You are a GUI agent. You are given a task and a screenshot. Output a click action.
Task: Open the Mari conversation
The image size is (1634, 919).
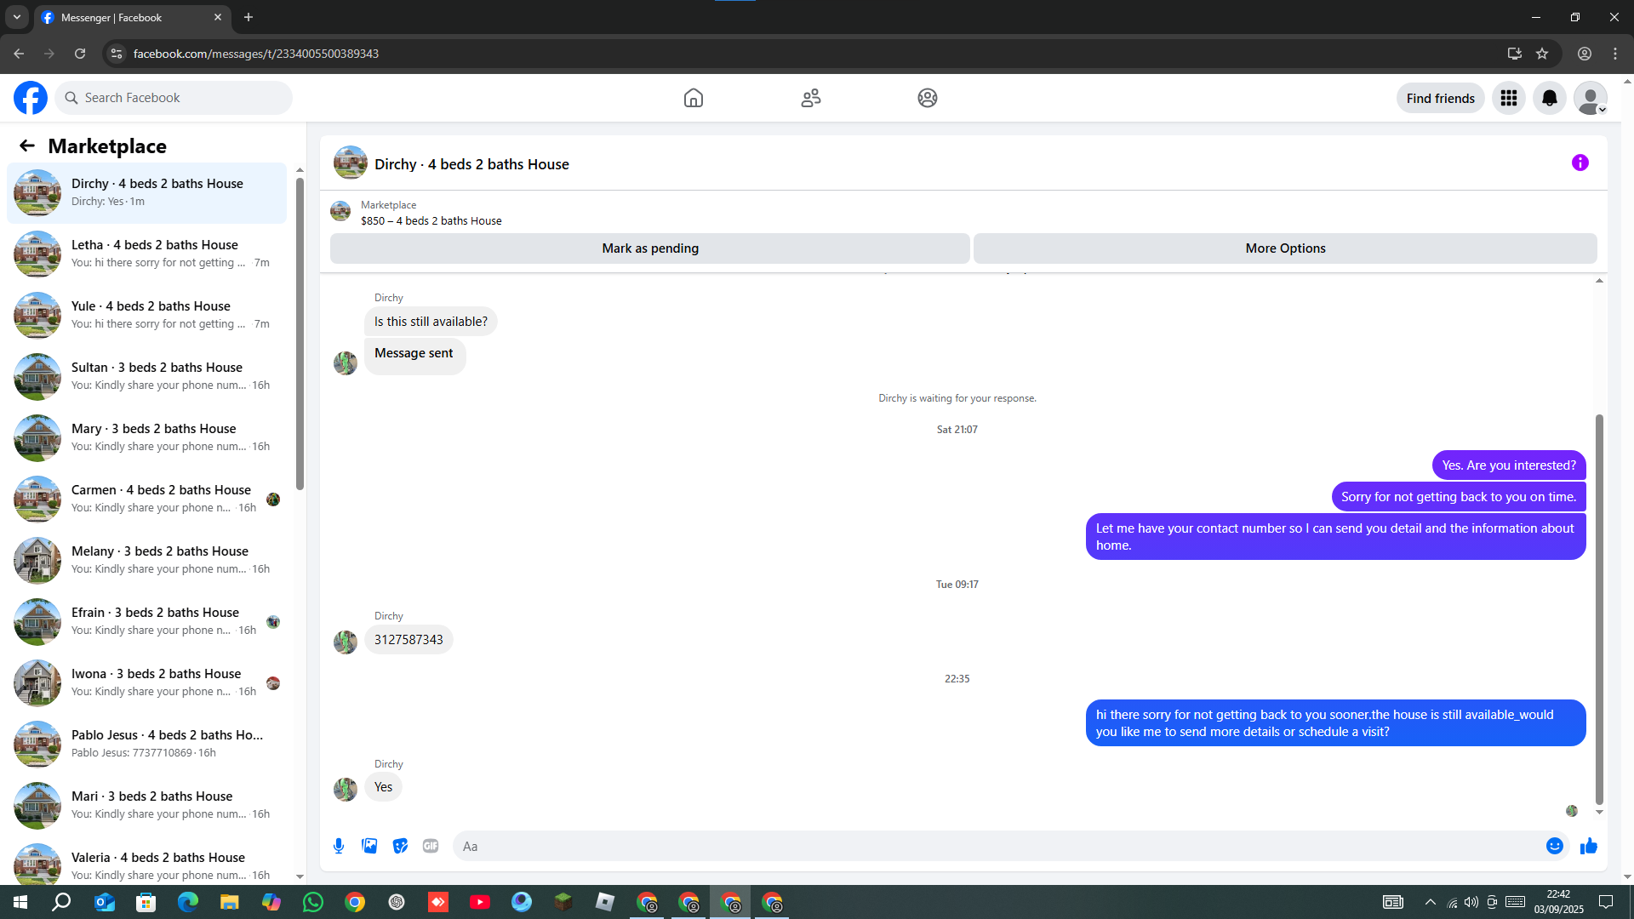(146, 806)
